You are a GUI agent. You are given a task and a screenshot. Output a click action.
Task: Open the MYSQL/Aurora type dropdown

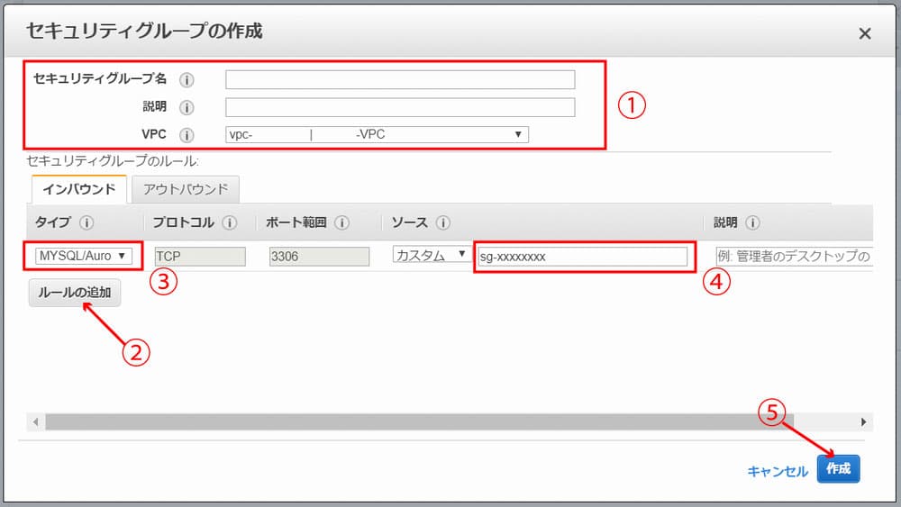point(82,256)
